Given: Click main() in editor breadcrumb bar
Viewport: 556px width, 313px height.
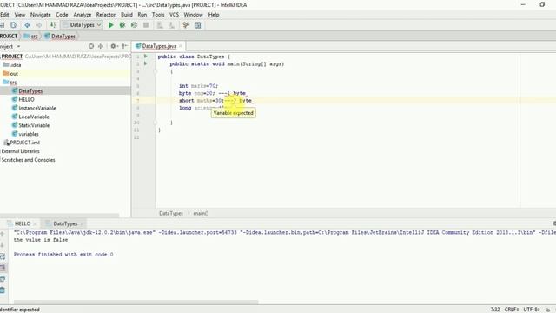Looking at the screenshot, I should pyautogui.click(x=201, y=213).
